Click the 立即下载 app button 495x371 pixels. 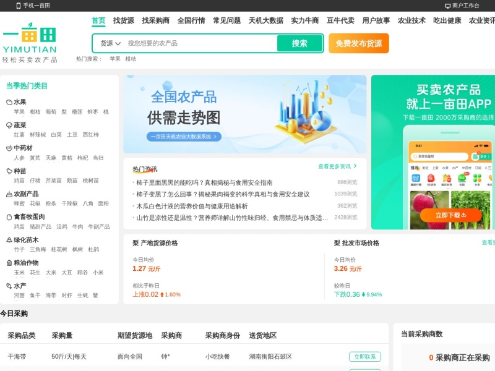[450, 215]
